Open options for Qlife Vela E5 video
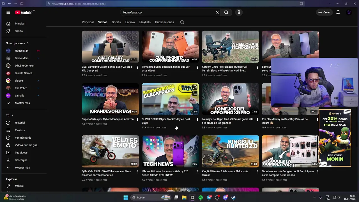Viewport: 359px width, 202px height. pos(137,172)
